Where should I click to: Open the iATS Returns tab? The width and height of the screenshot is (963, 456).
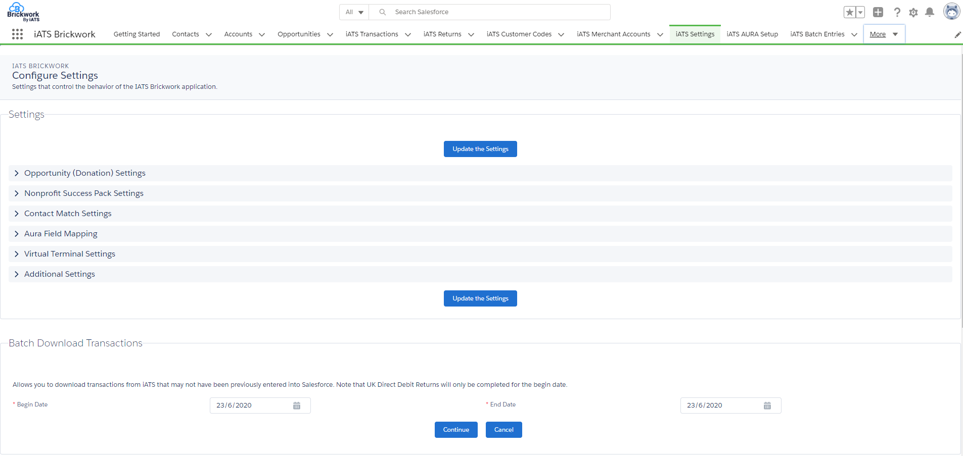[442, 34]
